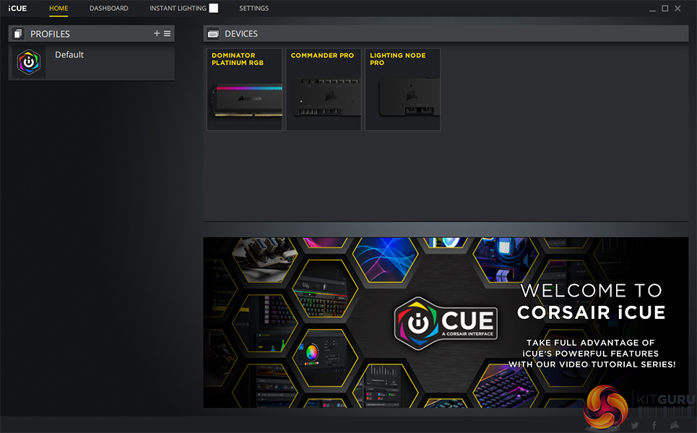Click the Default profile iCUE icon
This screenshot has width=697, height=433.
coord(29,62)
